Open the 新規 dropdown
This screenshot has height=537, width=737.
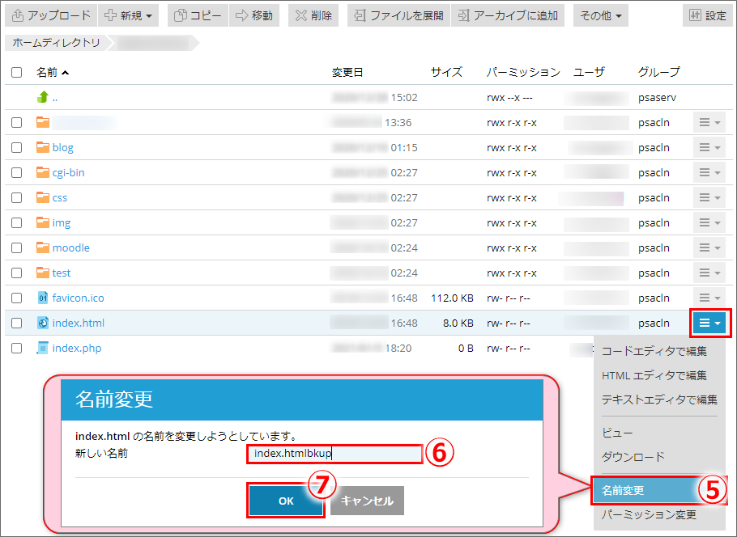pyautogui.click(x=128, y=15)
